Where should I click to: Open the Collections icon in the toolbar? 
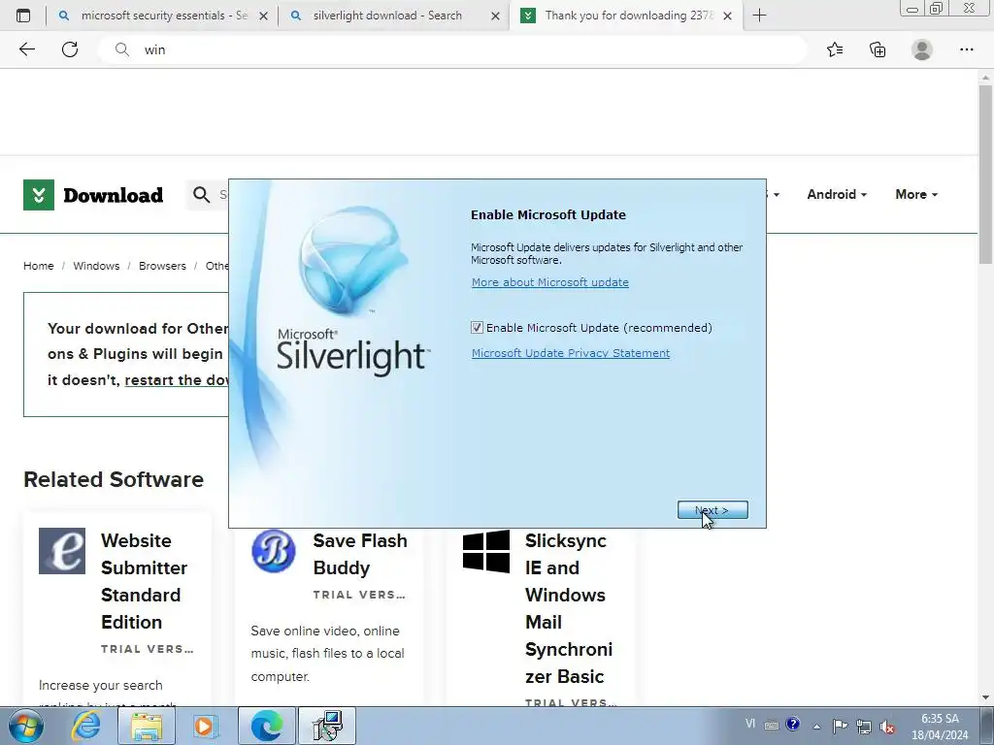[878, 49]
